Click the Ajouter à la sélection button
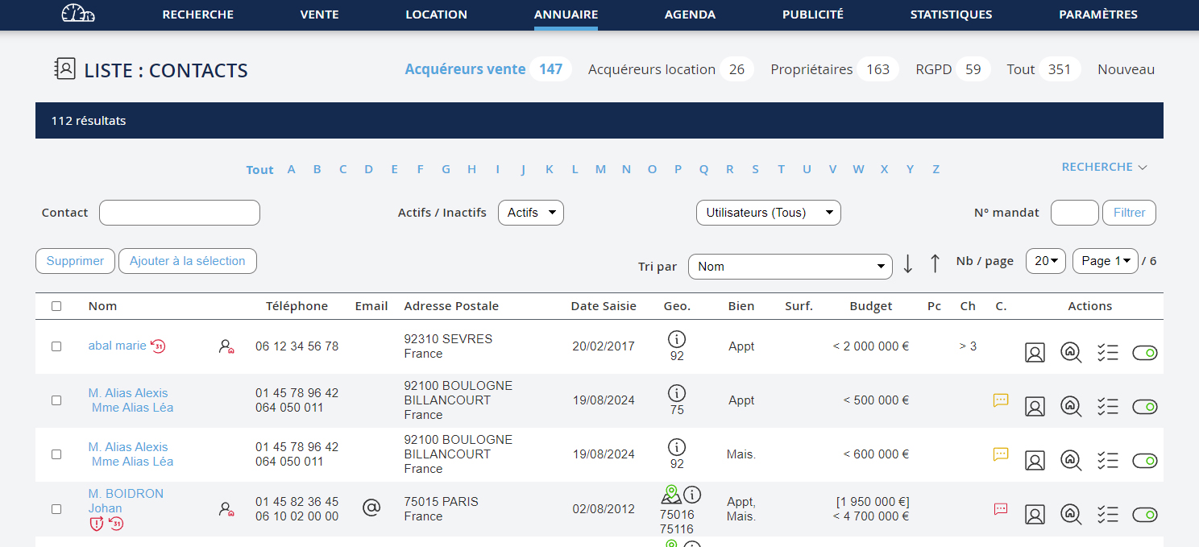Image resolution: width=1199 pixels, height=547 pixels. point(187,261)
